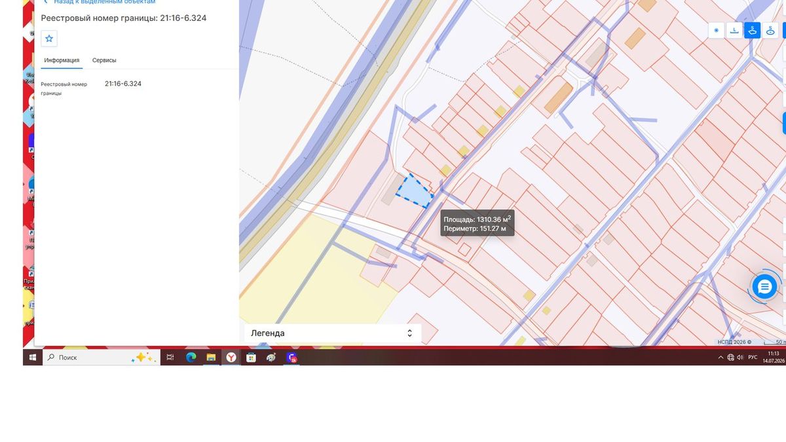Open File Explorer from the taskbar
This screenshot has height=442, width=786.
211,358
